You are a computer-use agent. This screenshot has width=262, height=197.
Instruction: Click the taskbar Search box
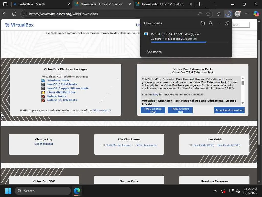coord(43,191)
